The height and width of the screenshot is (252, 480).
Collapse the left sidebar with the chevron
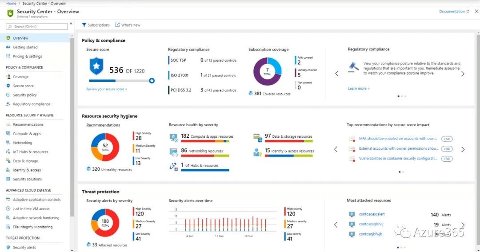pos(71,24)
